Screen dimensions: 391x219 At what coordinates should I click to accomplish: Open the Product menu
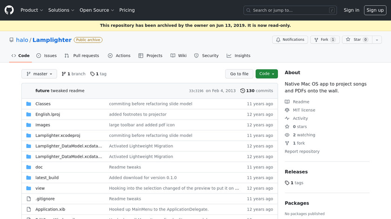(32, 10)
